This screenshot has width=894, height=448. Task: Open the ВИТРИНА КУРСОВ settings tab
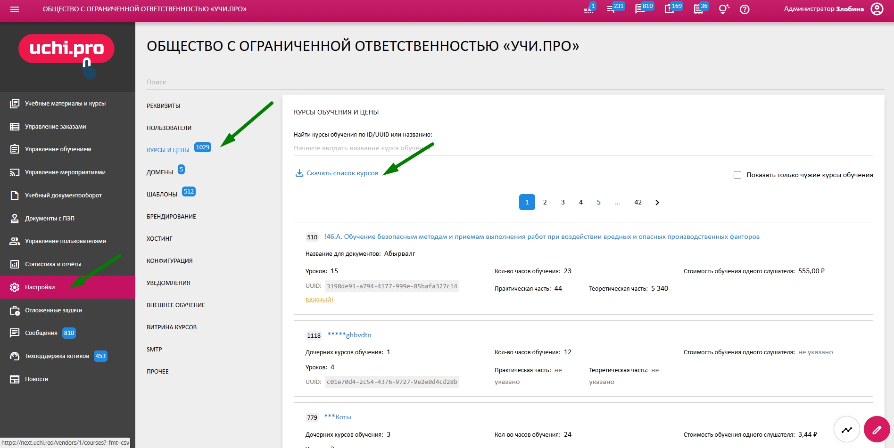[172, 327]
